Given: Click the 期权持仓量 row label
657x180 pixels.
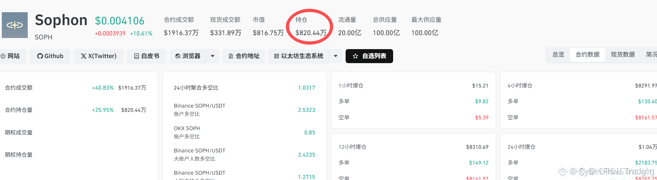Looking at the screenshot, I should tap(19, 155).
